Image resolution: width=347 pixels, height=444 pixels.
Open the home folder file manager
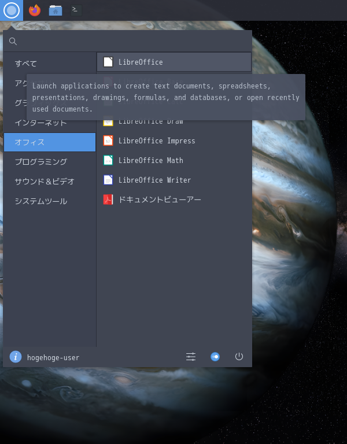56,10
